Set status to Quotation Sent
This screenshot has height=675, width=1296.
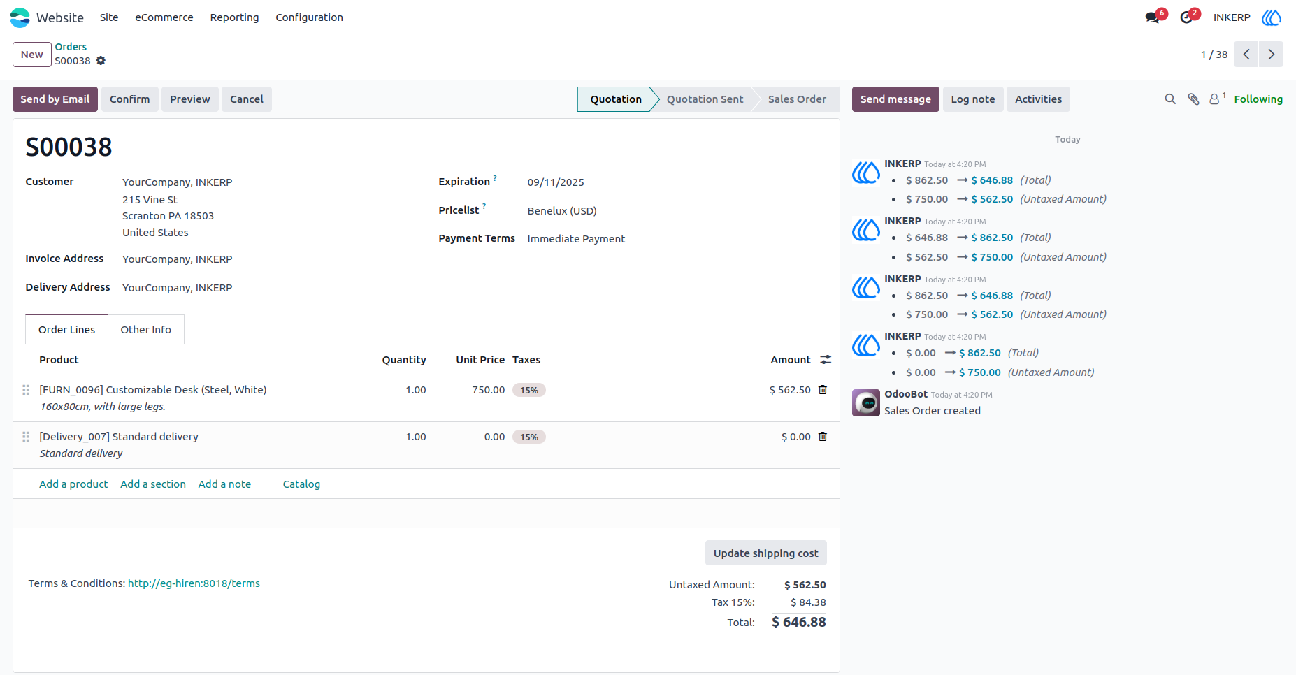tap(705, 99)
